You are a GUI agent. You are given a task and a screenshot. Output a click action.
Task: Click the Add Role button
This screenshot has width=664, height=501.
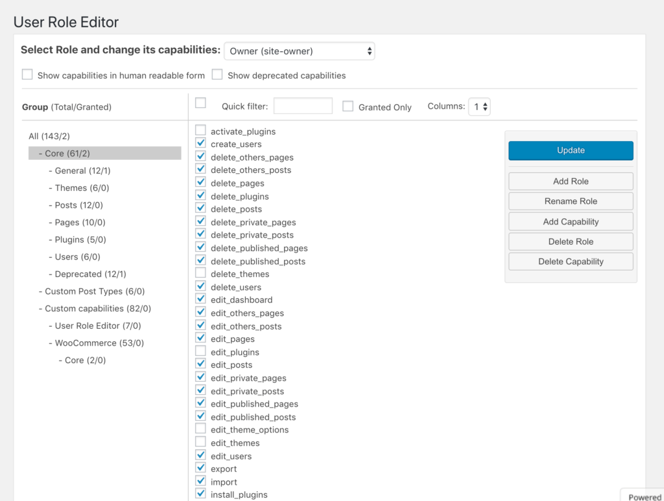(x=570, y=181)
